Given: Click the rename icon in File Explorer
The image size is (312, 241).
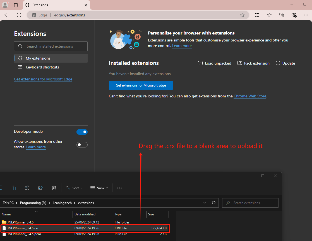Looking at the screenshot, I should click(27, 188).
